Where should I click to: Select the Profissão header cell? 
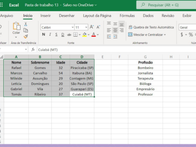(x=145, y=63)
